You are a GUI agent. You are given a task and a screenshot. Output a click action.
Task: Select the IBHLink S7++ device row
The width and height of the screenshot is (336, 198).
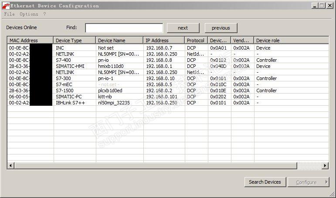coord(168,103)
